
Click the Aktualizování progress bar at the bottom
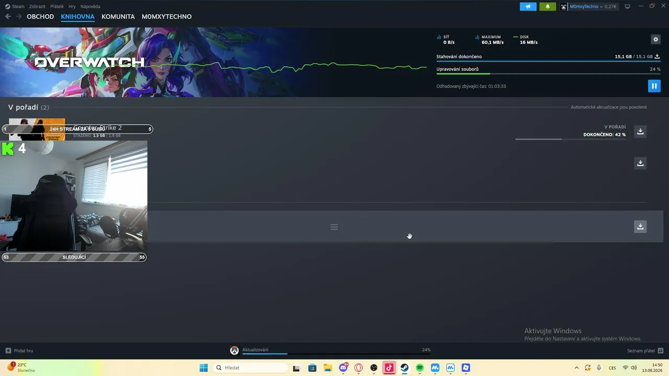point(337,354)
